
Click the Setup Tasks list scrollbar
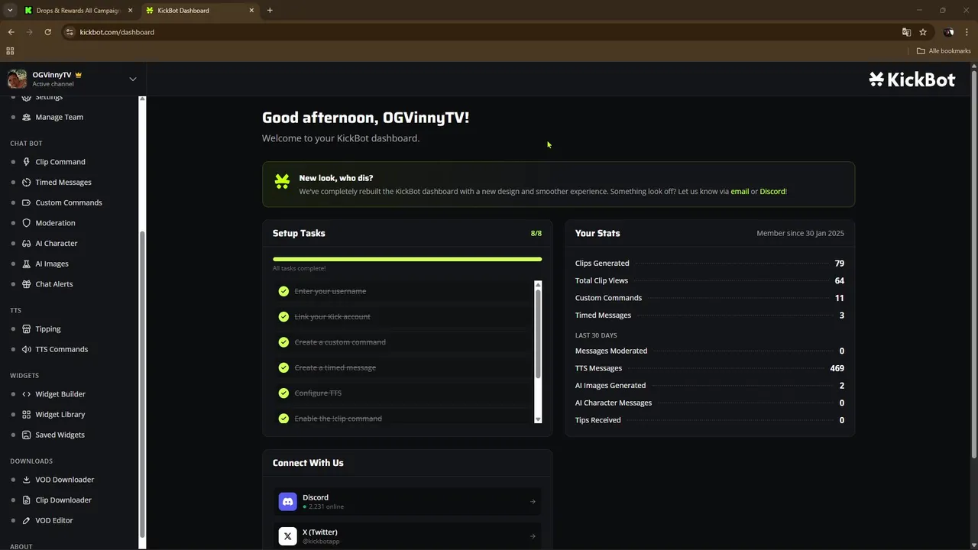pyautogui.click(x=538, y=334)
